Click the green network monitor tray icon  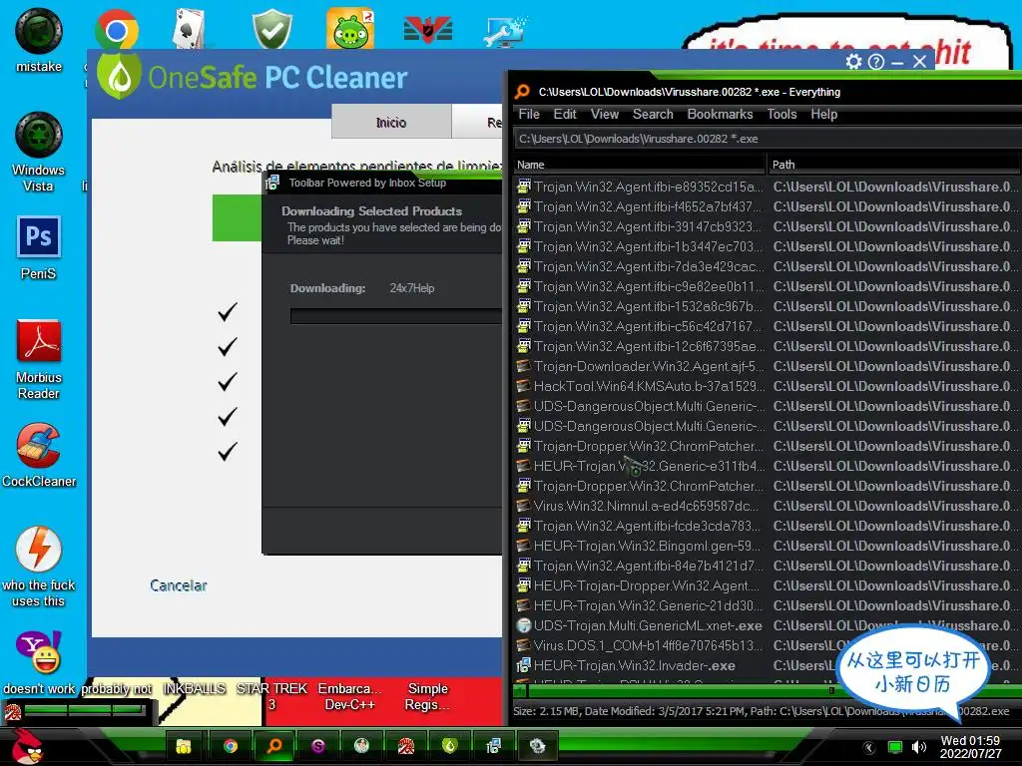tap(895, 747)
